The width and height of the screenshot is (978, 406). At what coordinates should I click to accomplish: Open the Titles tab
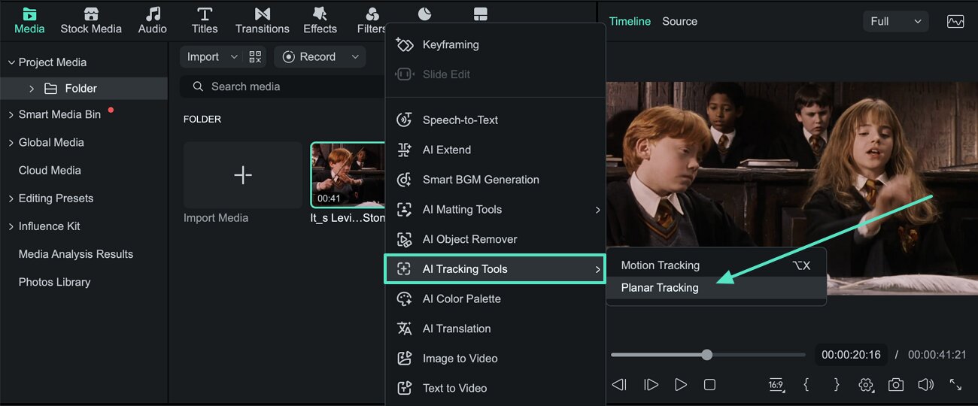pyautogui.click(x=204, y=21)
